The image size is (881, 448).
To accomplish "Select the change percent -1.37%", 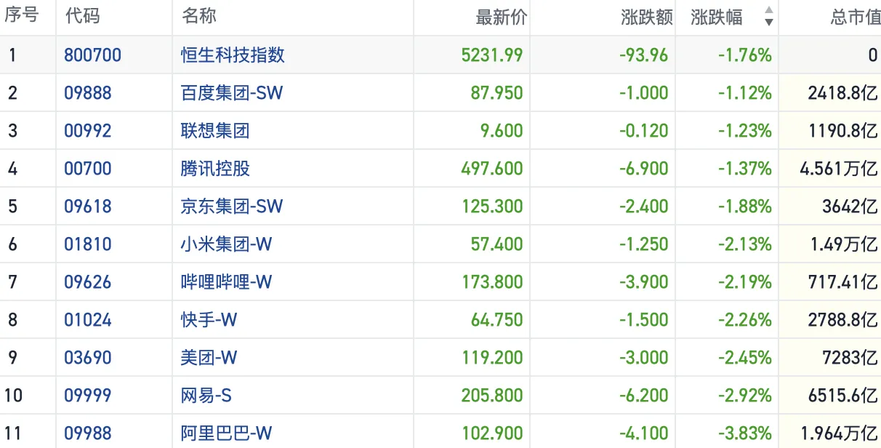I will [x=744, y=169].
